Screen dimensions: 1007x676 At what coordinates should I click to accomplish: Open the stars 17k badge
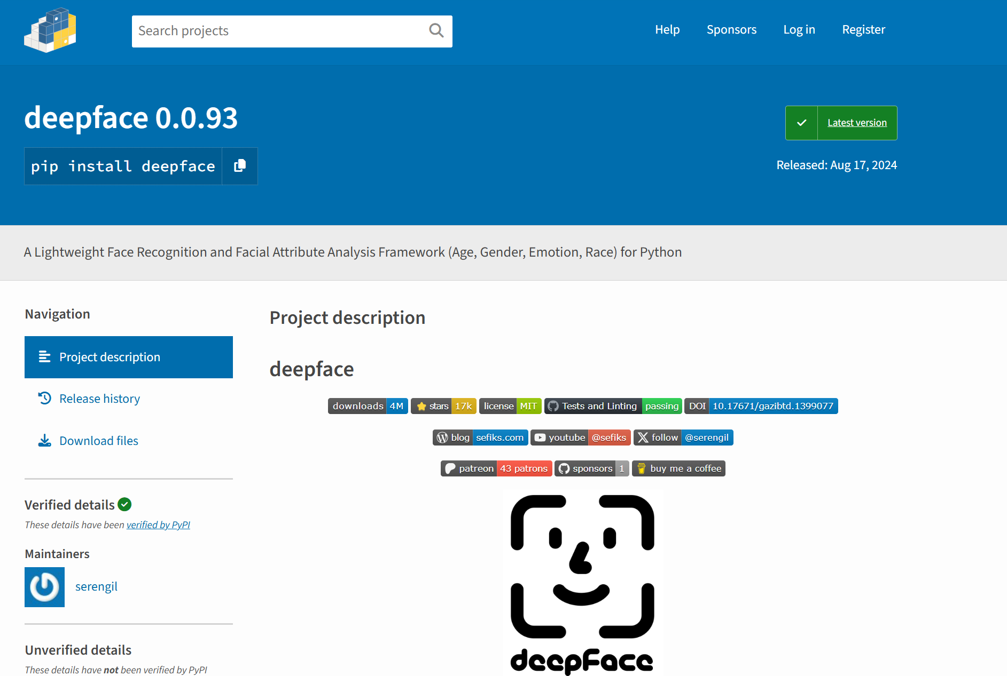(x=443, y=406)
